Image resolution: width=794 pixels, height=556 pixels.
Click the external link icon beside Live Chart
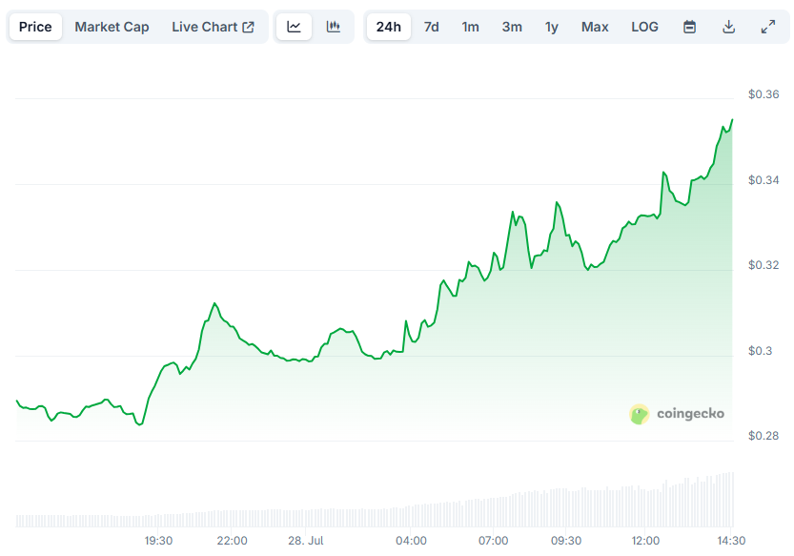pos(248,27)
